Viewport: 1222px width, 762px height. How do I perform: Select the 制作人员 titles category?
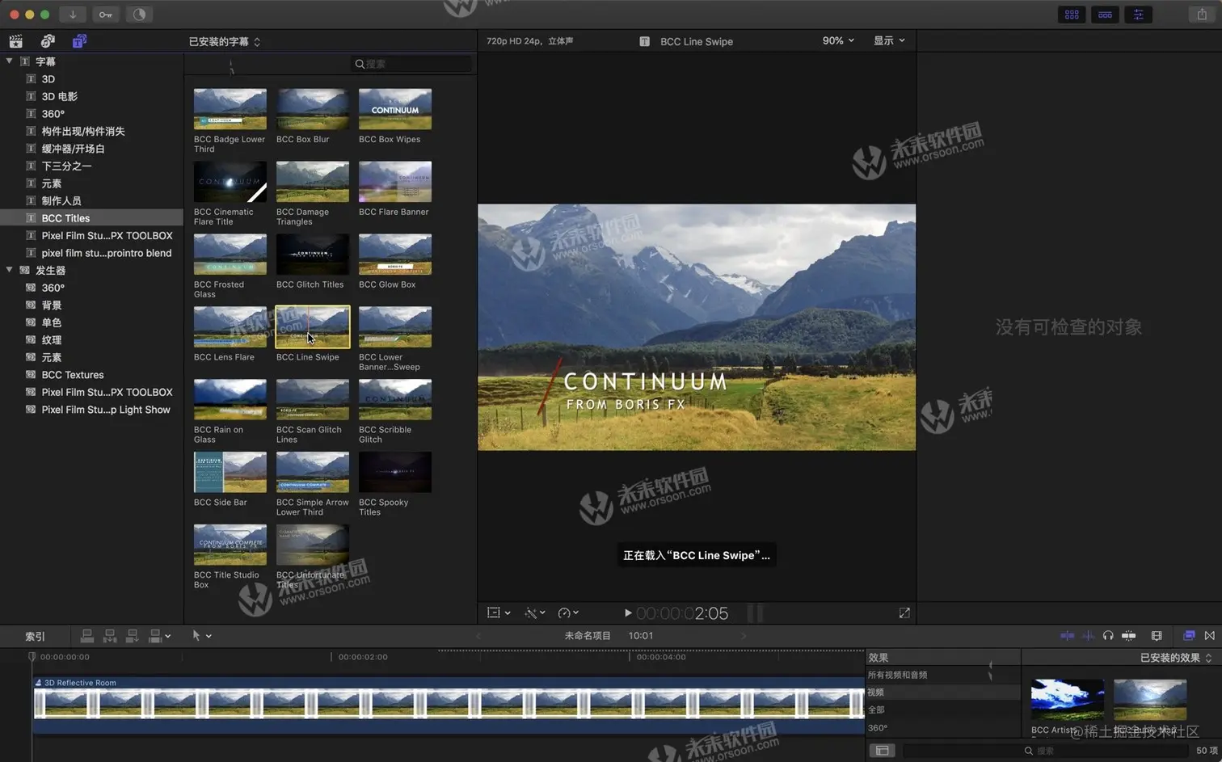61,200
